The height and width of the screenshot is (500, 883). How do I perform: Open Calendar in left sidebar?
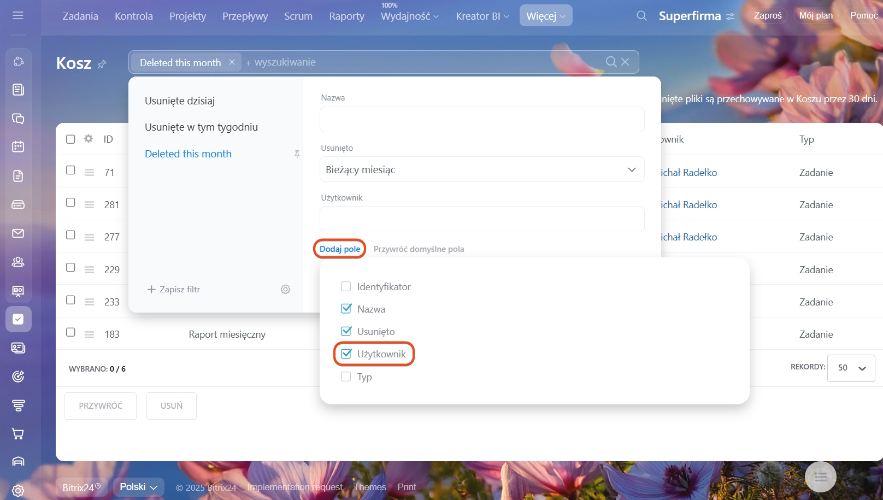pos(18,146)
